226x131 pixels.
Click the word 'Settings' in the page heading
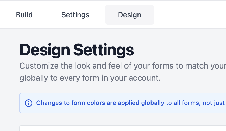(104, 50)
